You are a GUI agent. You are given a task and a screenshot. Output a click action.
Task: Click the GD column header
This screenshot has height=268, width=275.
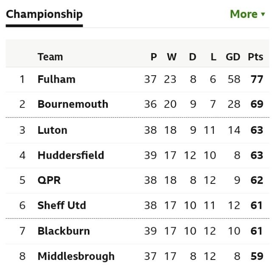(233, 57)
